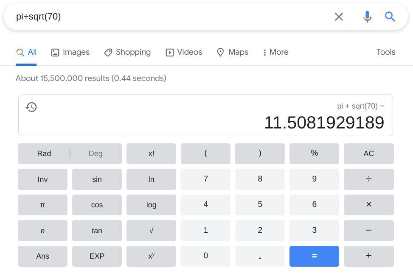Screen dimensions: 413x276
Task: Open the Shopping results tab
Action: tap(127, 52)
